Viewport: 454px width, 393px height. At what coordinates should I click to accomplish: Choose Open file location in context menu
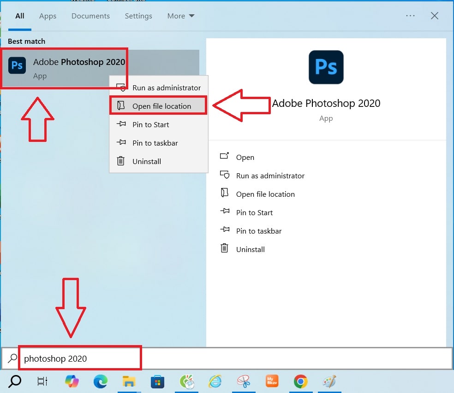pos(159,106)
